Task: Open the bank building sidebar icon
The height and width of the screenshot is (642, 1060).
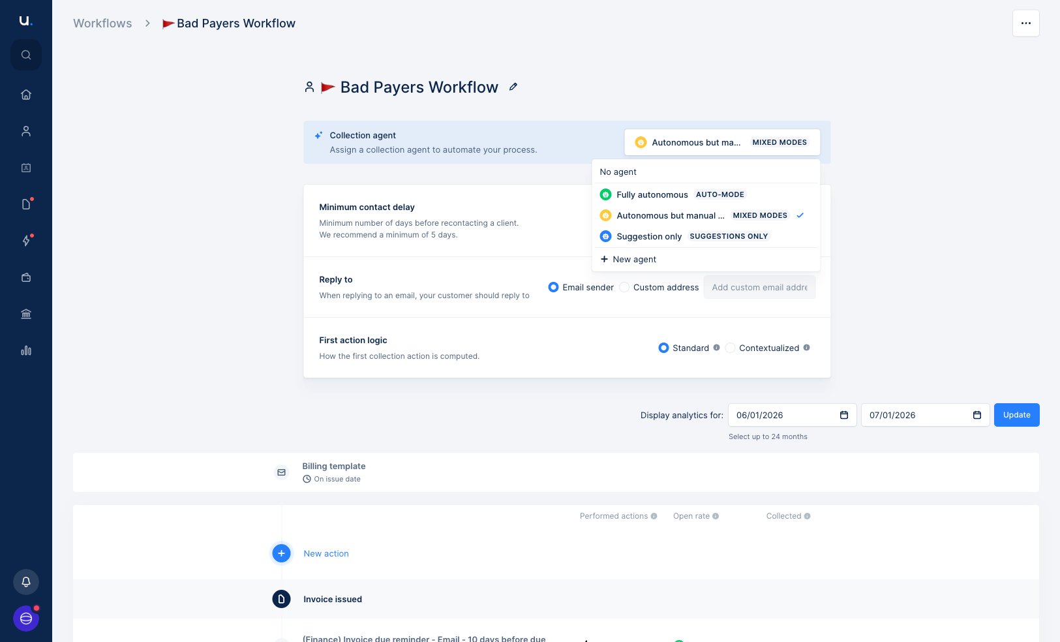Action: 26,314
